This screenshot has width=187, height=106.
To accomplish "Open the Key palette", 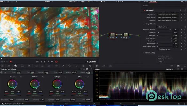I will 97,66.
